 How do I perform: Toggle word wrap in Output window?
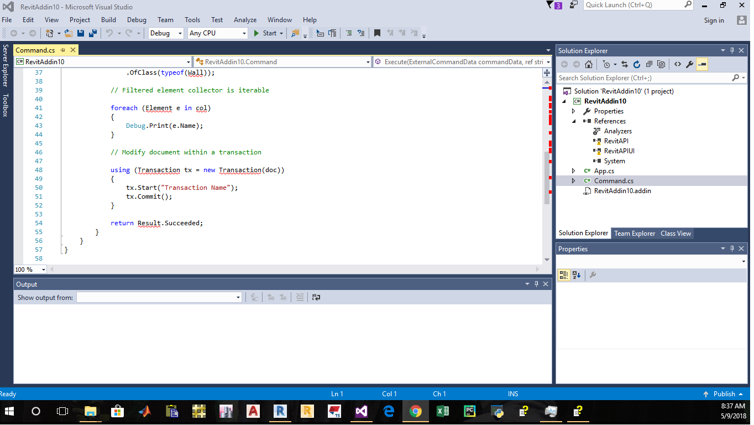click(315, 297)
